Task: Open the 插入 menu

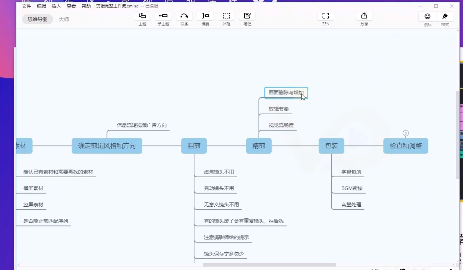Action: [x=56, y=6]
